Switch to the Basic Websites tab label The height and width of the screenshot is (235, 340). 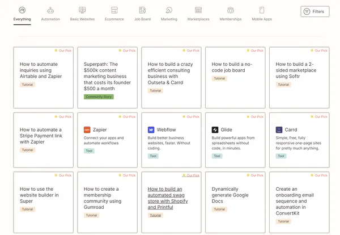coord(82,19)
